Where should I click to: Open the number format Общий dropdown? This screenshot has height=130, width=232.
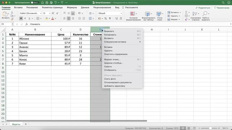point(121,13)
